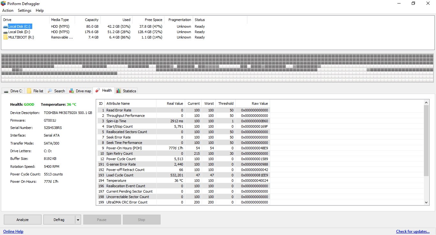Viewport: 436px width, 235px height.
Task: Sort by the Fragmentation column header
Action: [179, 20]
